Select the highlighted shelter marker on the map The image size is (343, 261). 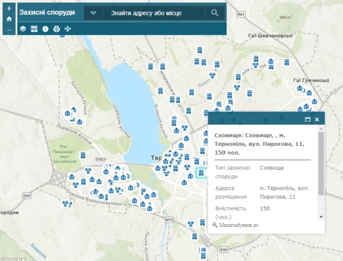pos(201,173)
